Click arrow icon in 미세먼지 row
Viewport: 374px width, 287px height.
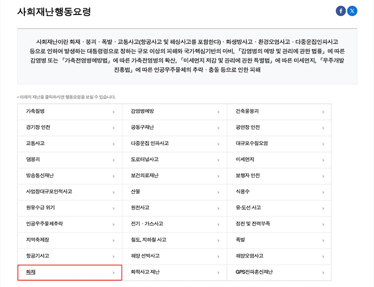(x=324, y=160)
